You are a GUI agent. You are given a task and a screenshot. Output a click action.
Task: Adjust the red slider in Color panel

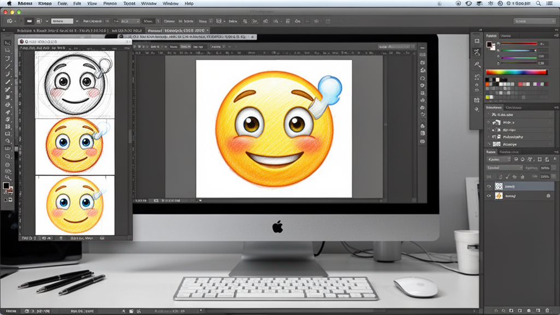(x=519, y=44)
